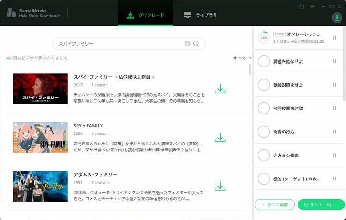
Task: Pause the 標的 (ターゲット) download
Action: 334,179
